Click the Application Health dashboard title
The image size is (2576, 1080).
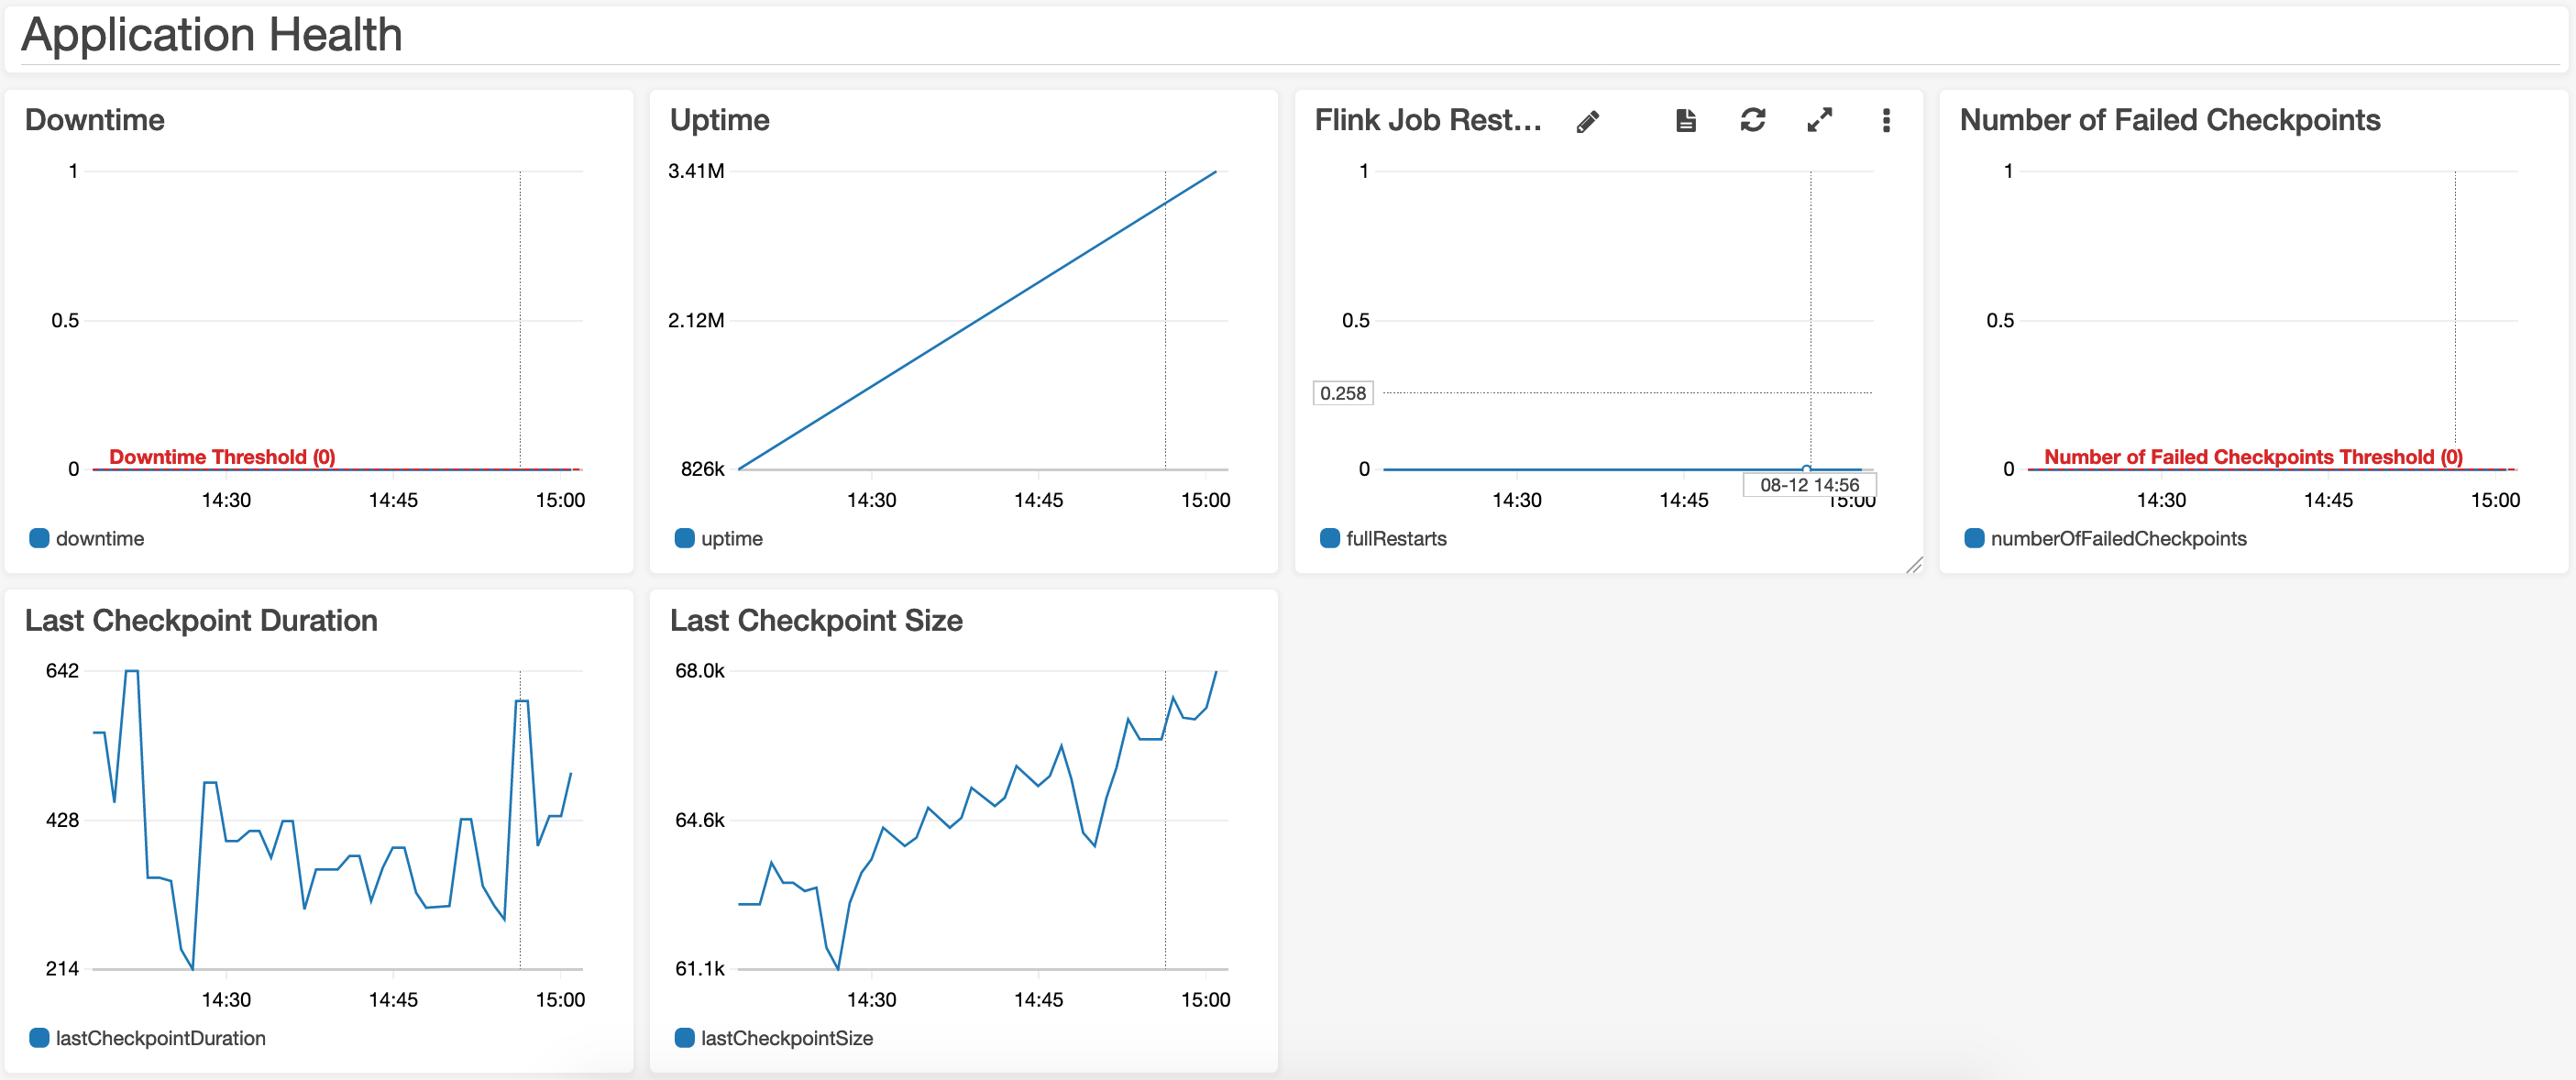(x=212, y=35)
